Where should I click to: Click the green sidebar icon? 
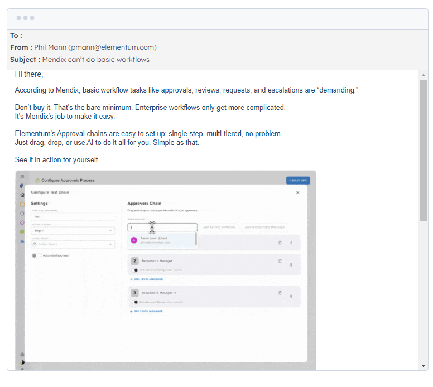pos(22,232)
